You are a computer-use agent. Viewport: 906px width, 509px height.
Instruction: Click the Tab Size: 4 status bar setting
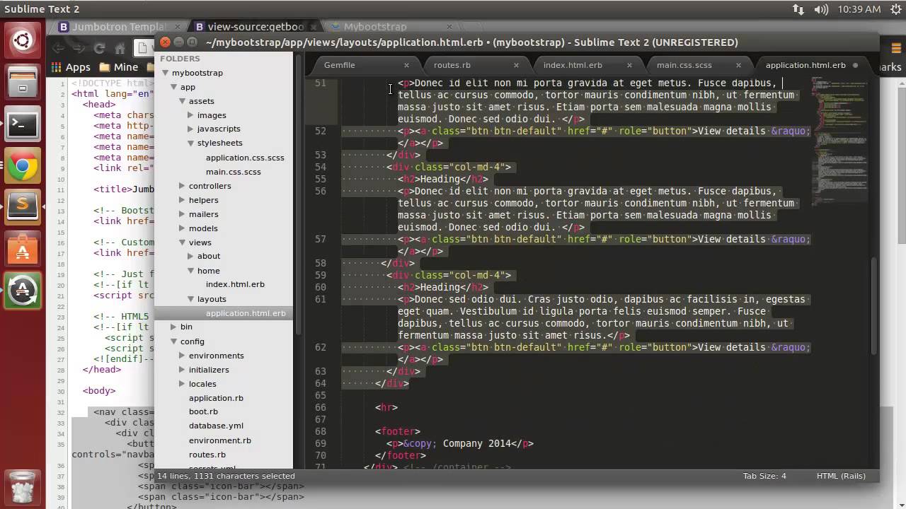(764, 476)
